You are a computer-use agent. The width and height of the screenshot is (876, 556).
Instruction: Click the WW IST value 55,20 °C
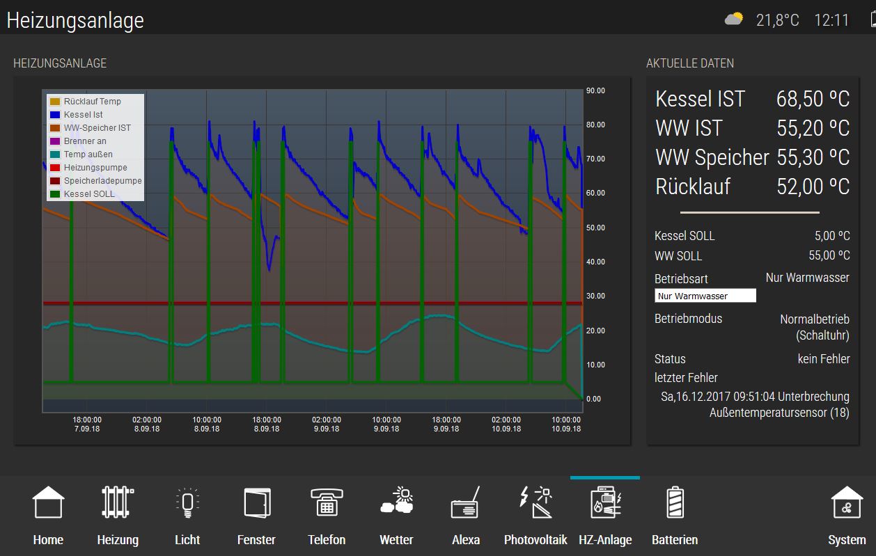click(813, 129)
